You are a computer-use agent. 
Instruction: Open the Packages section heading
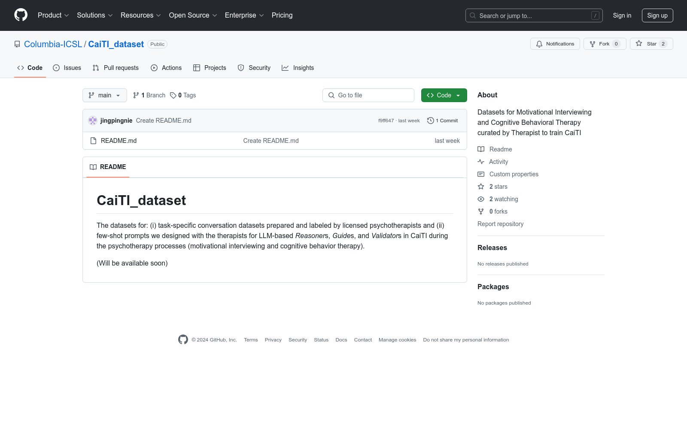493,287
